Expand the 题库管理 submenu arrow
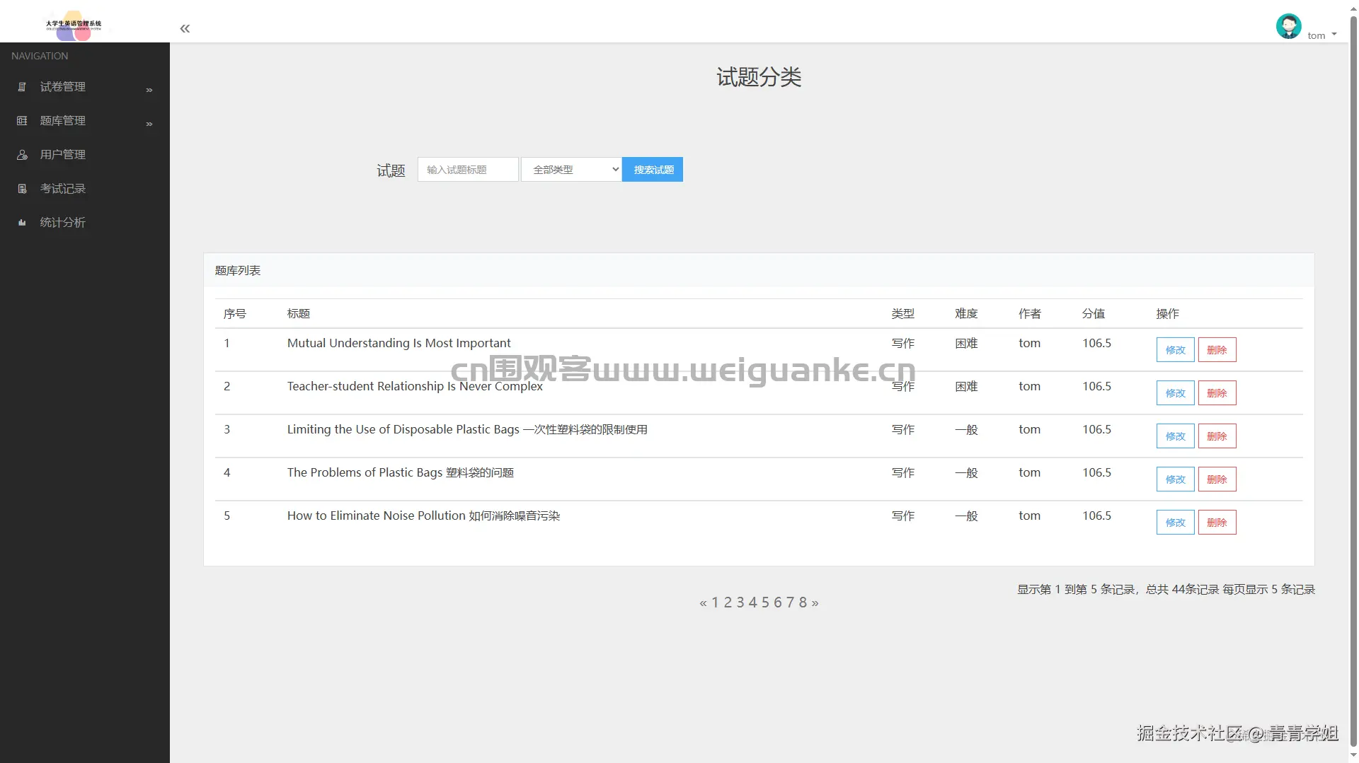1359x763 pixels. (149, 124)
